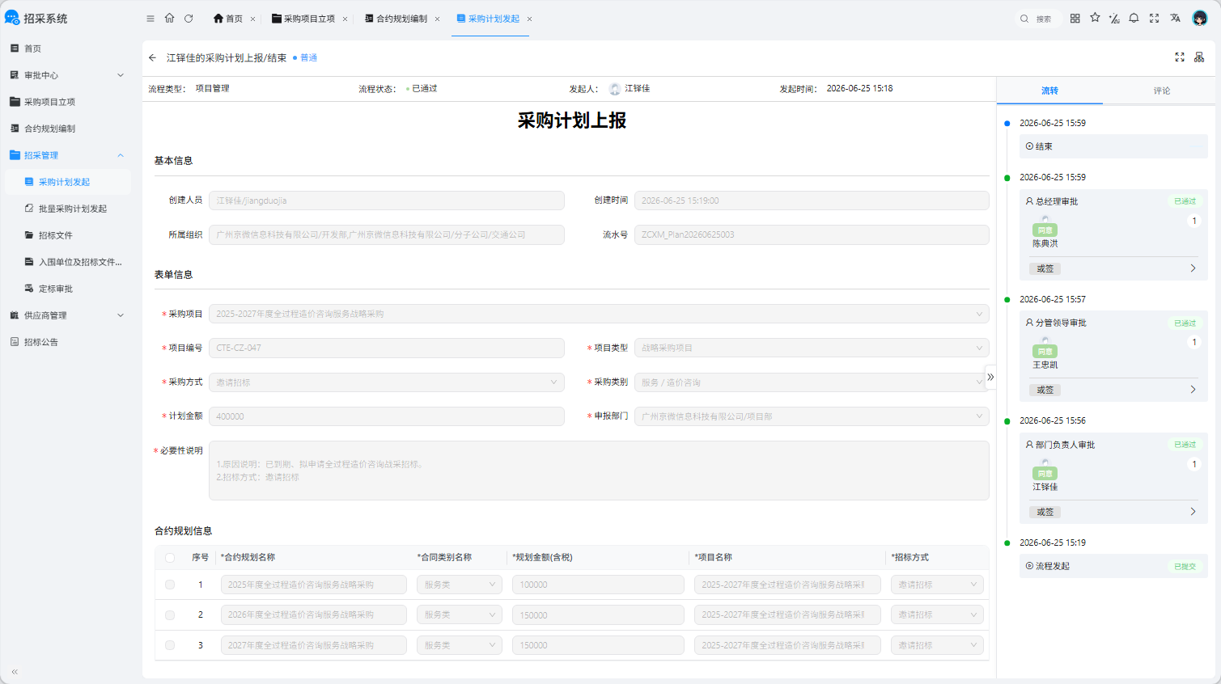
Task: Collapse the sidebar with the double-arrow icon
Action: 15,671
